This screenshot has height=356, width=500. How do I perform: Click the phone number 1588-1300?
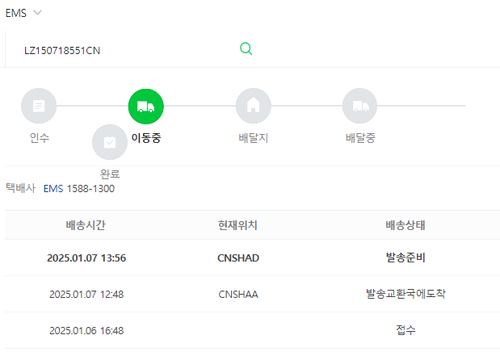tap(90, 189)
